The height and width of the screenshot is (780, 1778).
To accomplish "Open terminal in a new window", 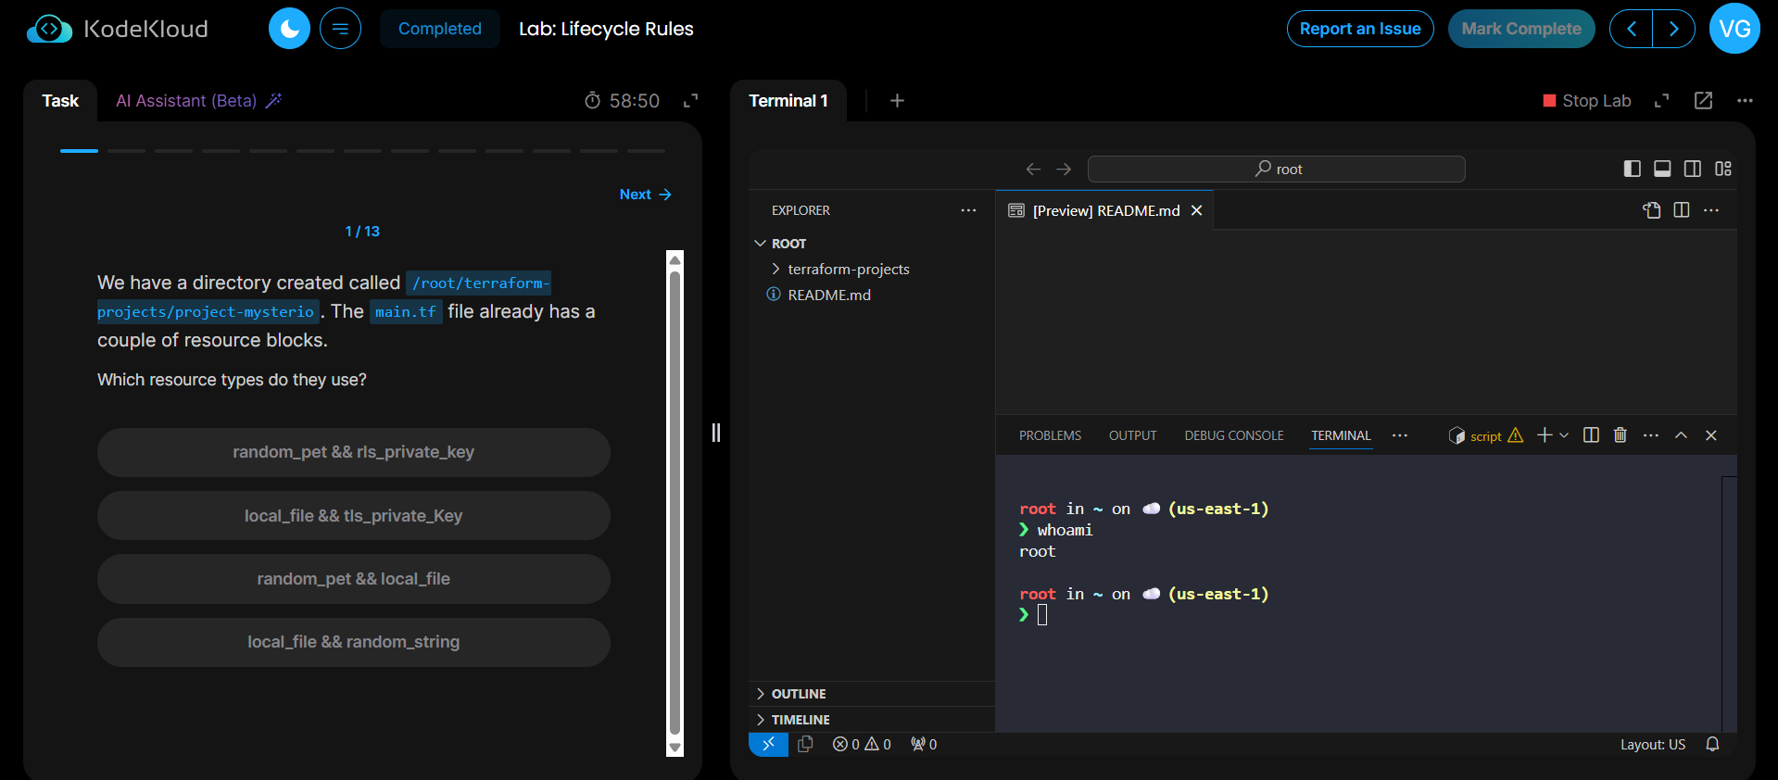I will pyautogui.click(x=1703, y=101).
